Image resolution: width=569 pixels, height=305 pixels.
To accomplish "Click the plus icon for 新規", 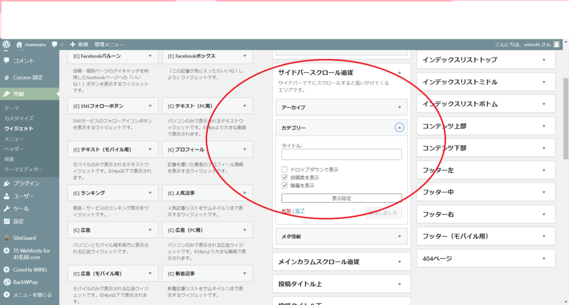I will click(73, 44).
